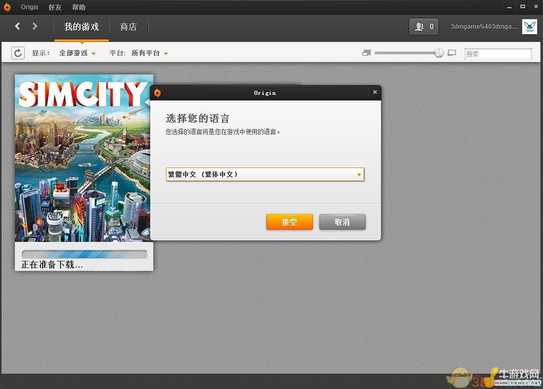
Task: Maximize the Origin main window
Action: (x=522, y=7)
